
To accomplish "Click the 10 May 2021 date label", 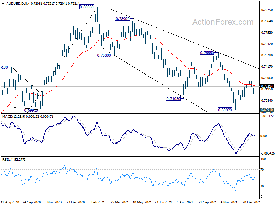I will pyautogui.click(x=142, y=202).
